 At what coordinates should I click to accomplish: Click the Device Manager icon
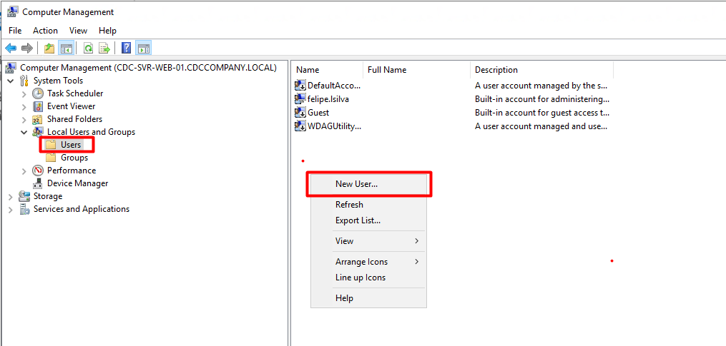click(x=38, y=183)
